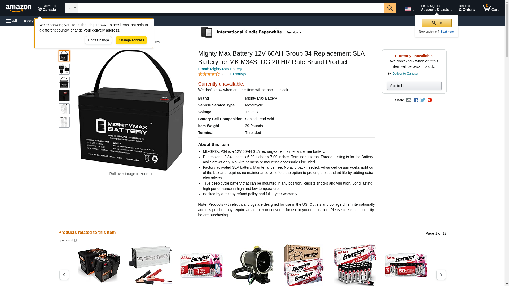
Task: Click the yellow Sign in button
Action: pos(436,23)
